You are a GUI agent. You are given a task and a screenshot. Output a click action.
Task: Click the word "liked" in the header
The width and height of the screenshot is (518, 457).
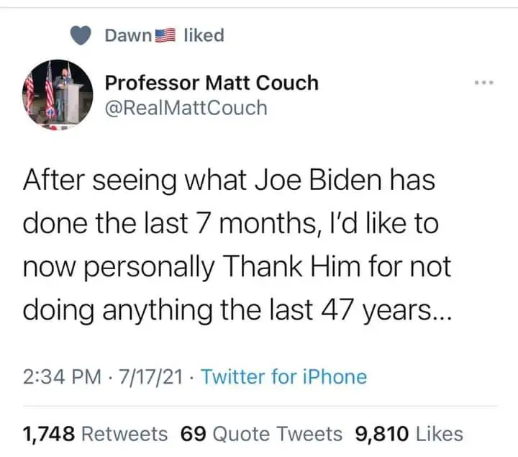point(204,35)
